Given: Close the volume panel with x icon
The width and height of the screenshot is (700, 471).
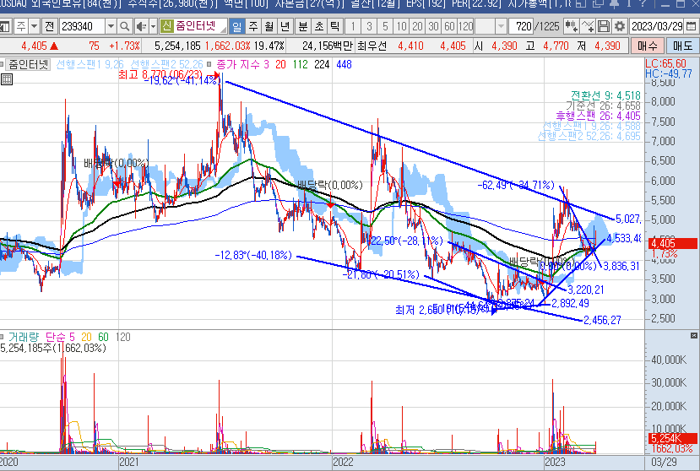Looking at the screenshot, I should [x=694, y=335].
